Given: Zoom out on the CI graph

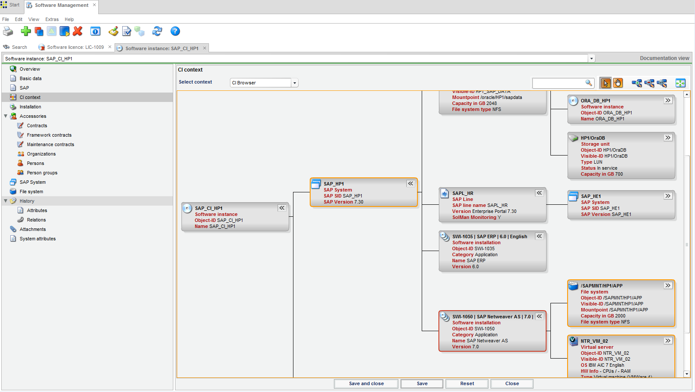Looking at the screenshot, I should [x=649, y=83].
